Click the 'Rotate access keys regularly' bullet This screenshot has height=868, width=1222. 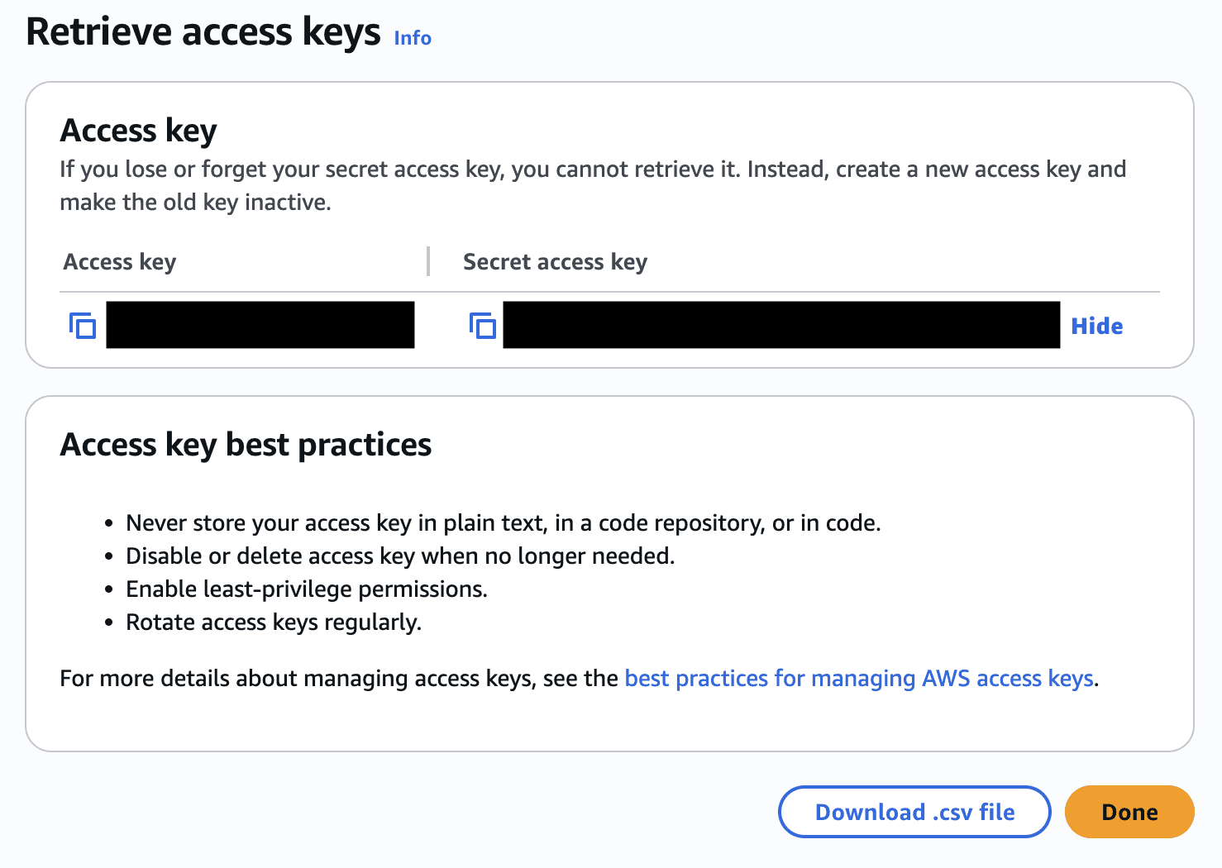274,622
